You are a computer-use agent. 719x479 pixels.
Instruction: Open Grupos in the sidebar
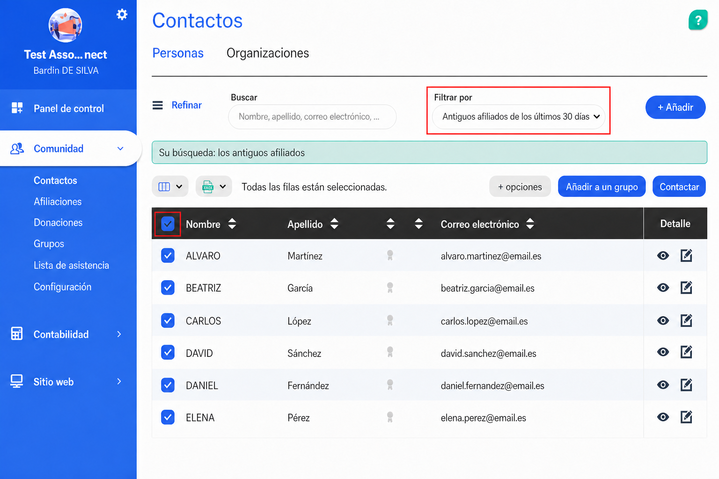tap(49, 244)
